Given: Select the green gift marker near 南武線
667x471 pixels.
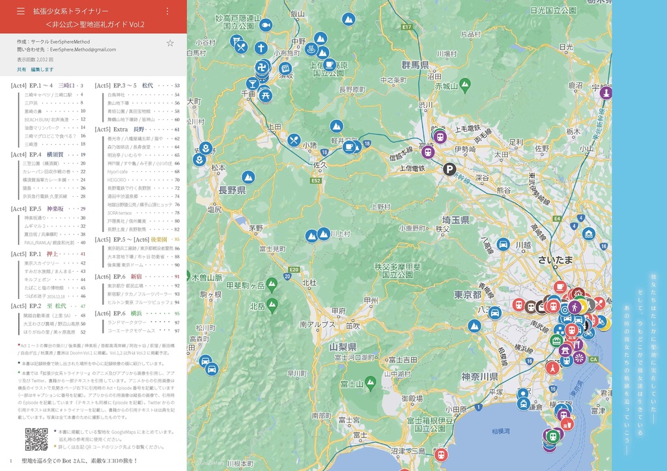Looking at the screenshot, I should 556,340.
